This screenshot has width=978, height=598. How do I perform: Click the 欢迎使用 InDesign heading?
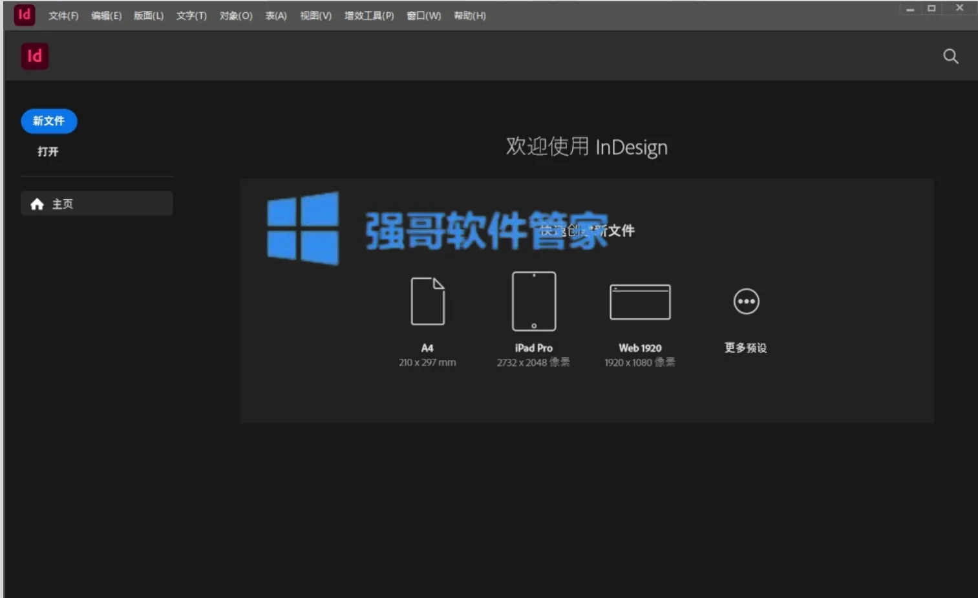(x=586, y=147)
